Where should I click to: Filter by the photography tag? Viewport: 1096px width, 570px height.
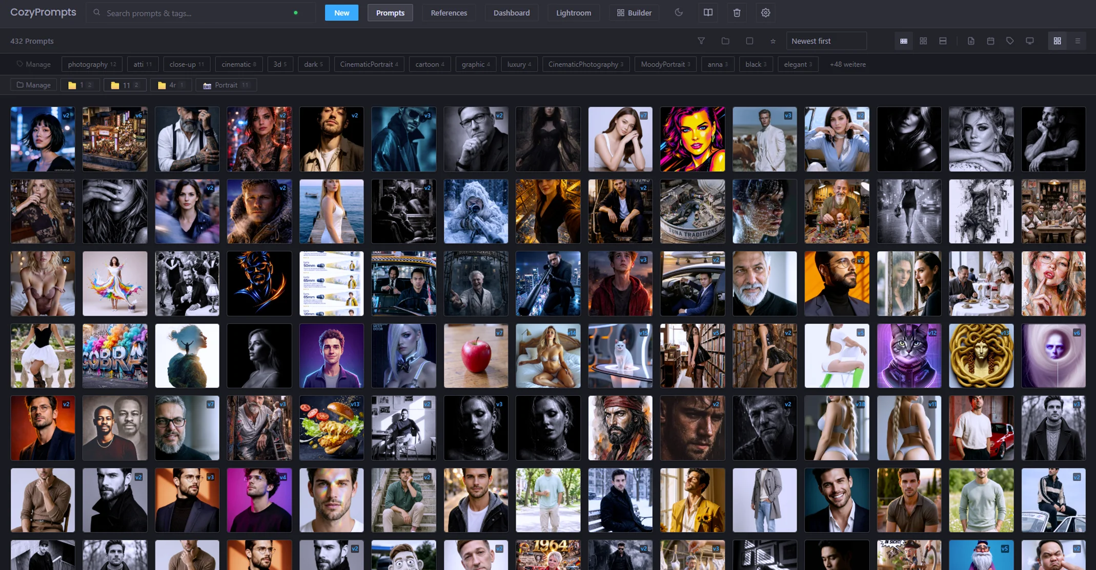92,64
